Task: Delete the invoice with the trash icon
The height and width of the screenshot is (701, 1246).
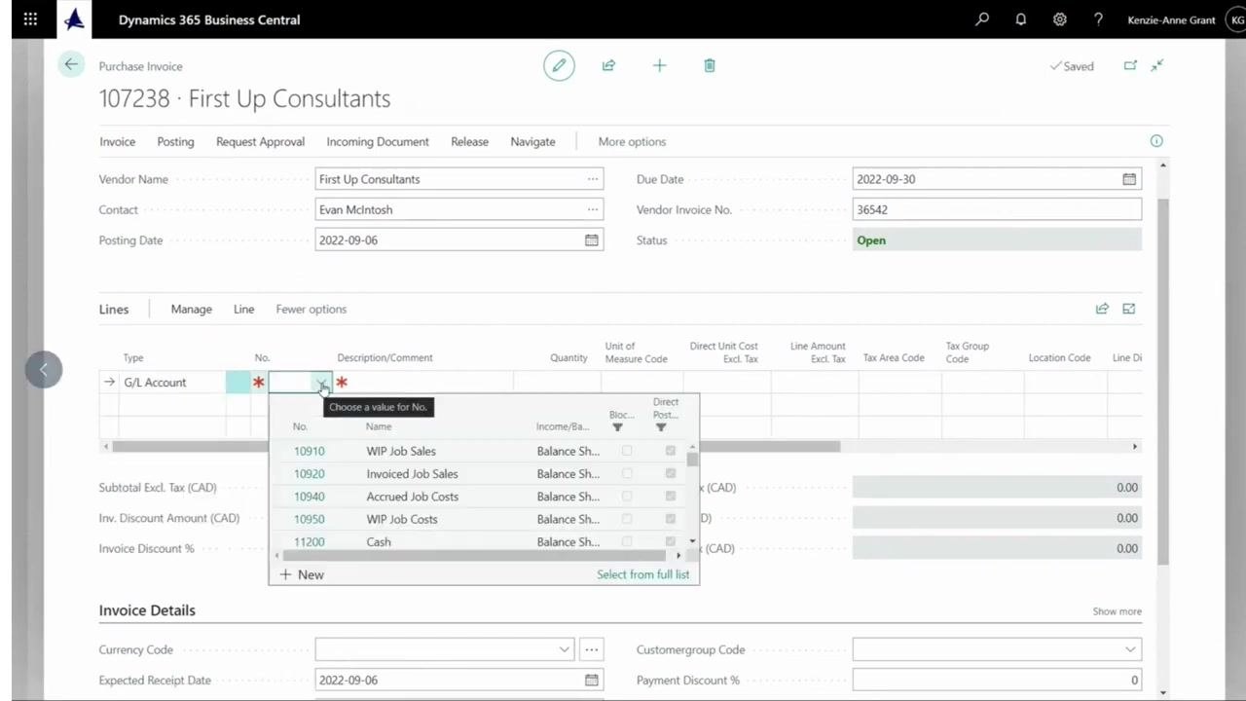Action: [x=710, y=65]
